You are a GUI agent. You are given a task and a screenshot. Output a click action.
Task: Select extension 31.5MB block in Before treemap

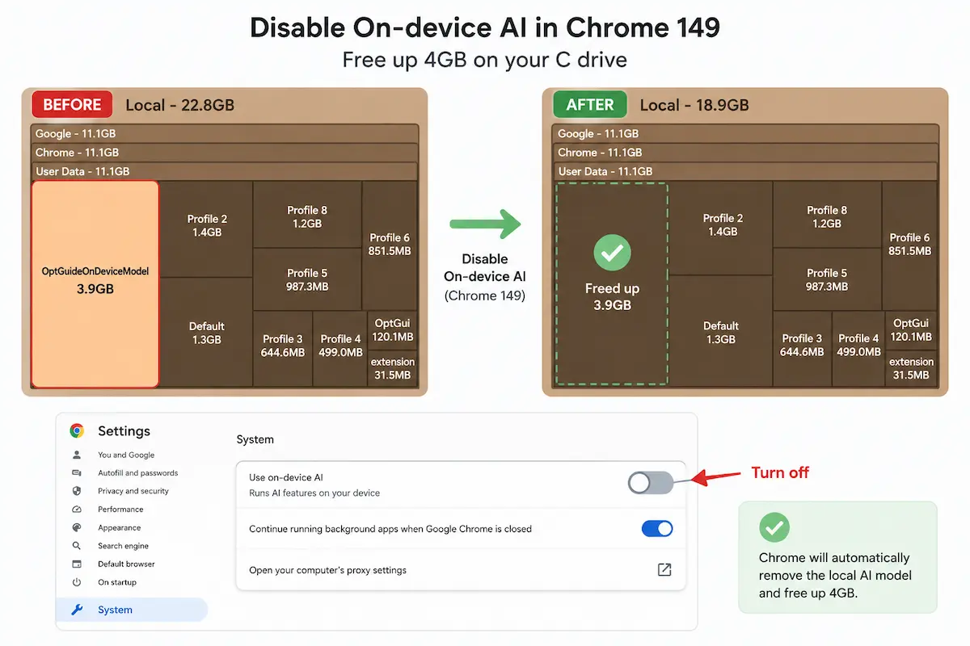pos(393,369)
